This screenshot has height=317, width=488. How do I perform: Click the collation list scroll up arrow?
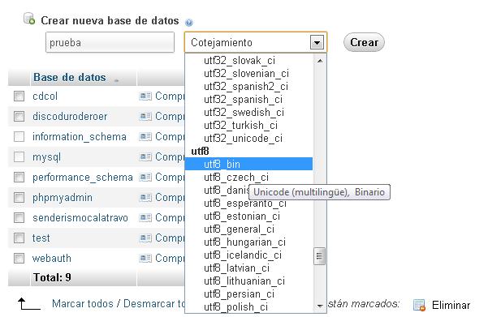coord(320,61)
